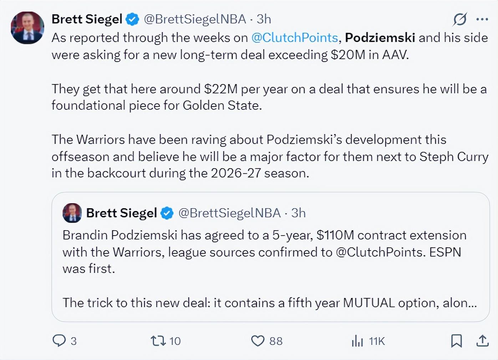Click the @BrettSiegelNBA handle at top
This screenshot has height=360, width=498.
click(x=195, y=19)
